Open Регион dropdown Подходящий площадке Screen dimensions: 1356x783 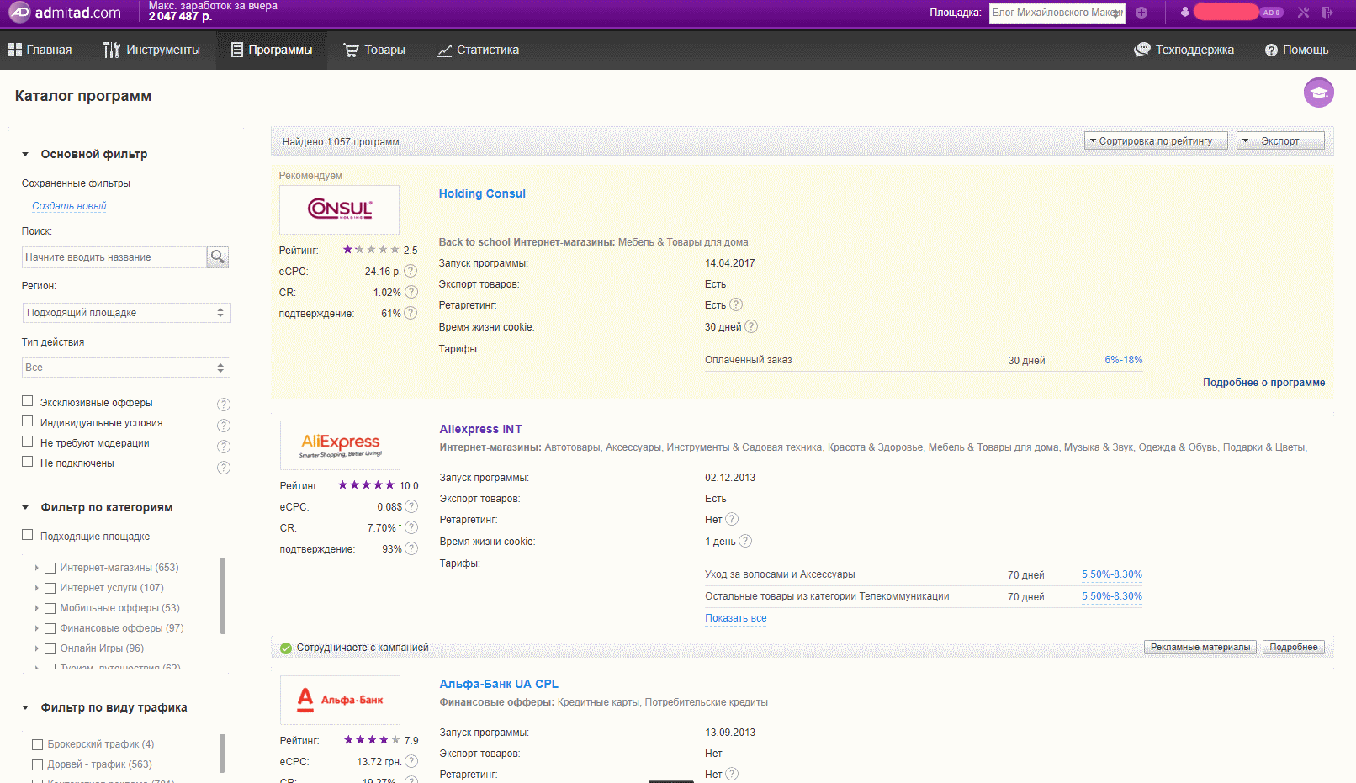pyautogui.click(x=126, y=313)
